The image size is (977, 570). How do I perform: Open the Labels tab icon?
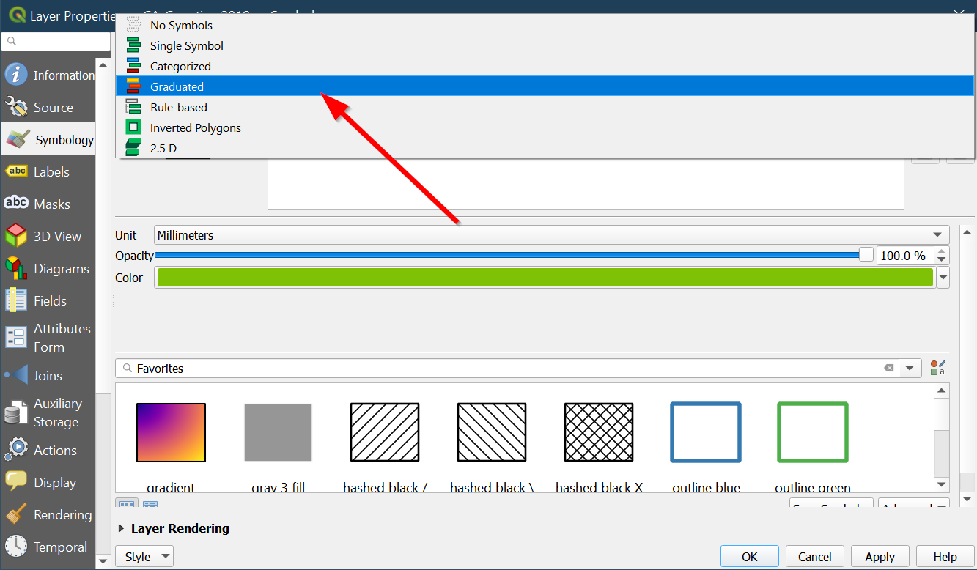(x=16, y=171)
